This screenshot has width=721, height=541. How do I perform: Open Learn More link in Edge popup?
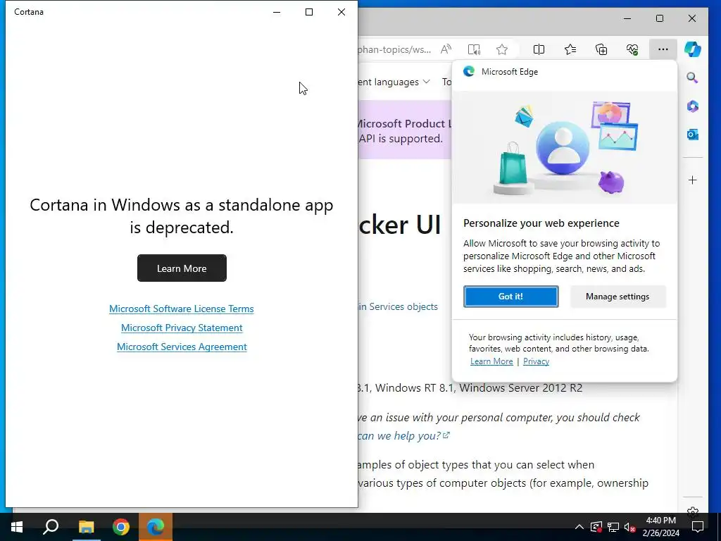491,361
